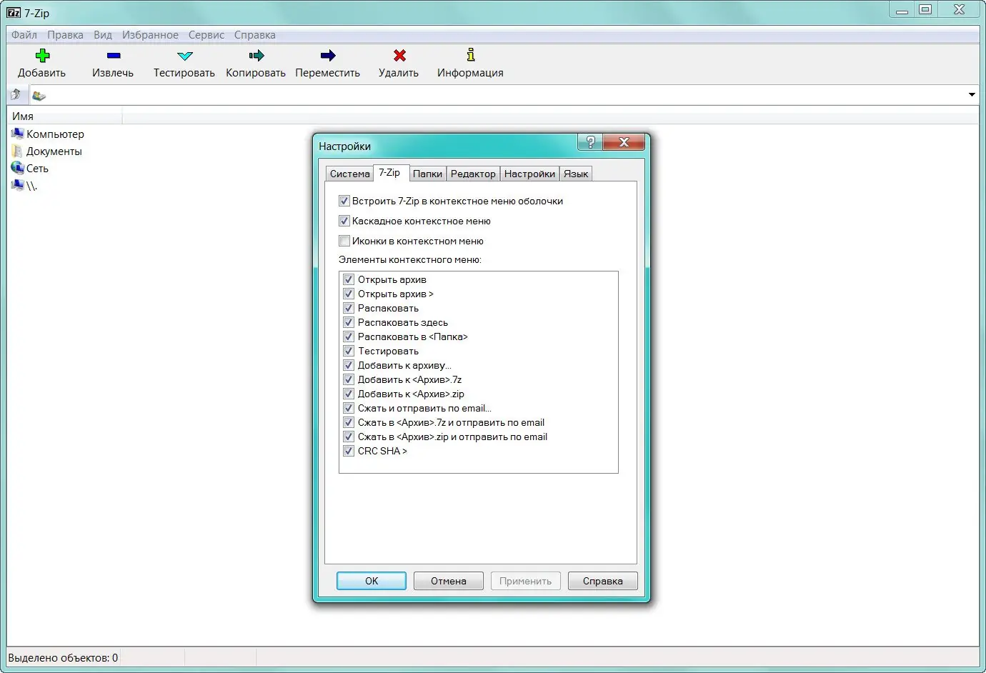This screenshot has width=986, height=673.
Task: Uncheck Добавить к архиву... checkbox
Action: pos(349,365)
